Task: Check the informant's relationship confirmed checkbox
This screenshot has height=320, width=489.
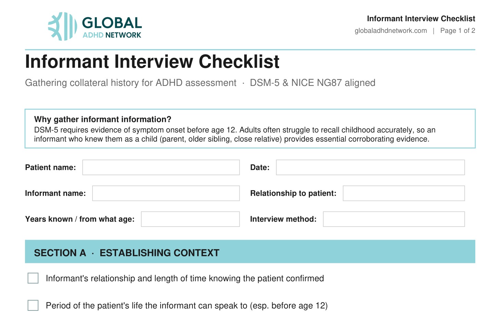Action: click(33, 278)
